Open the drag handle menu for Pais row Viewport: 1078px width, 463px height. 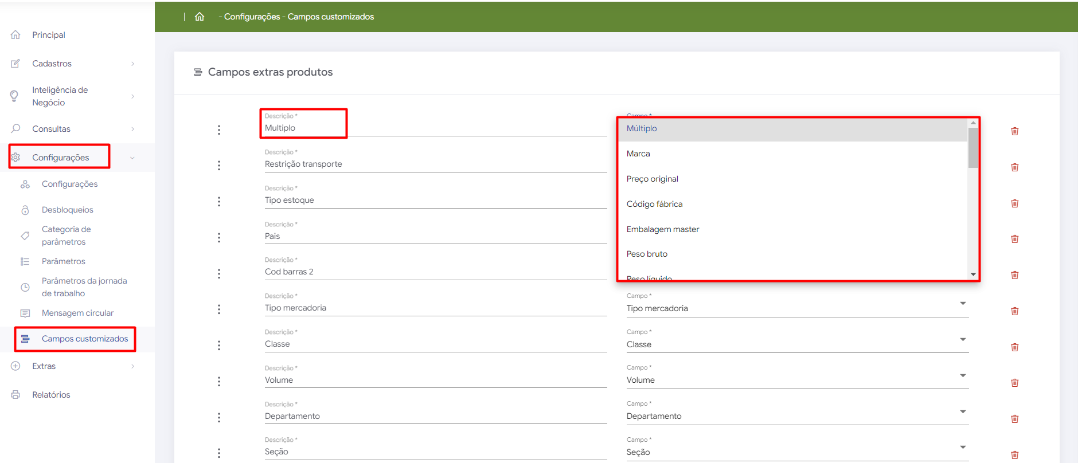(219, 238)
